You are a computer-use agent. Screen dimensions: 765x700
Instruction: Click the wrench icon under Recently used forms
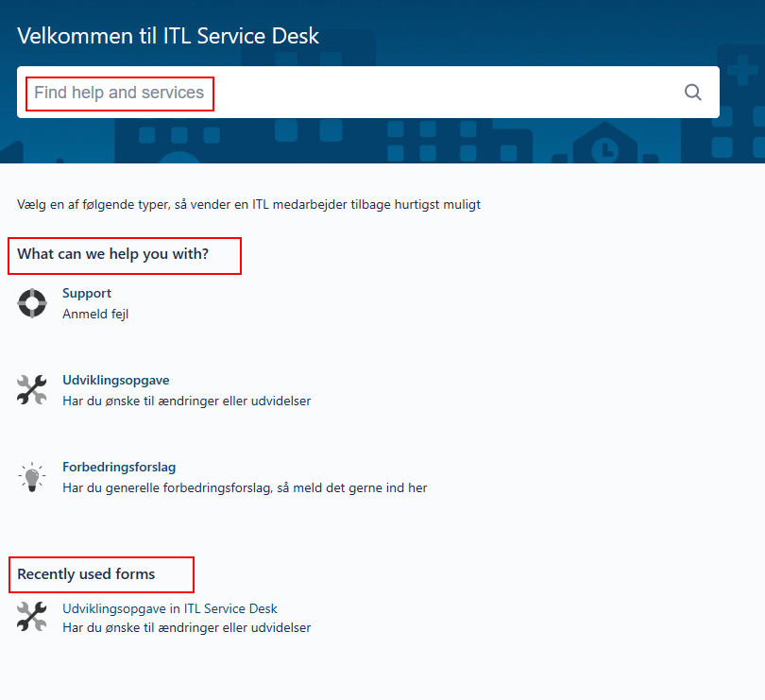click(32, 617)
